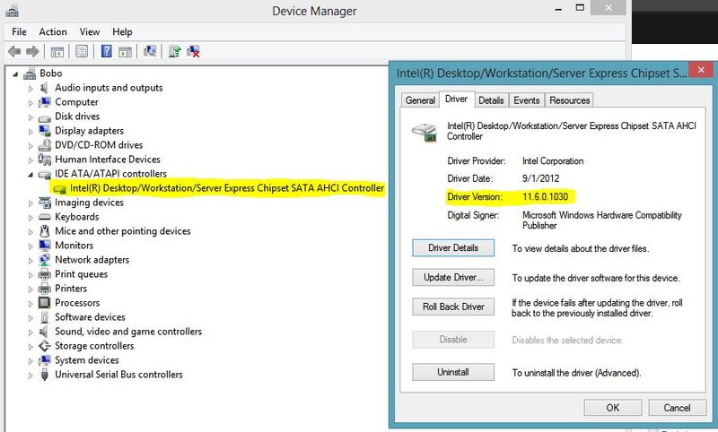Image resolution: width=718 pixels, height=432 pixels.
Task: Click the Update Driver... button
Action: click(453, 278)
